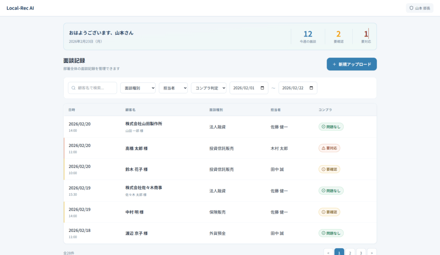Expand the 面談種別 dropdown filter
This screenshot has height=255, width=440.
[x=137, y=88]
